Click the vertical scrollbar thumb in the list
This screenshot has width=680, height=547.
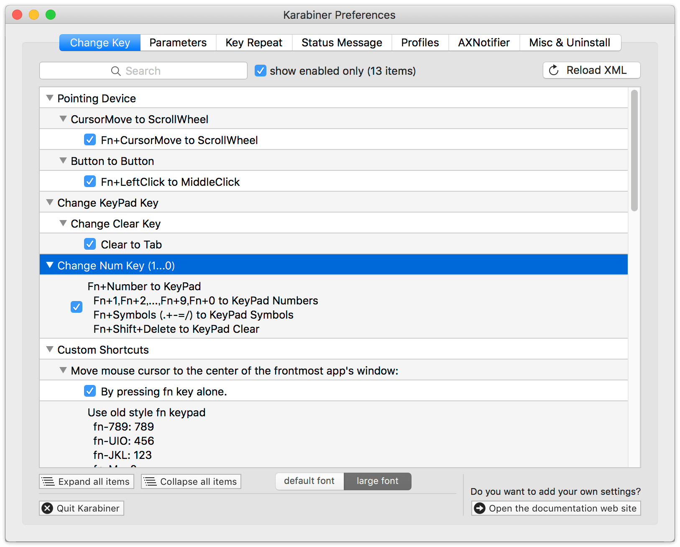pos(634,150)
